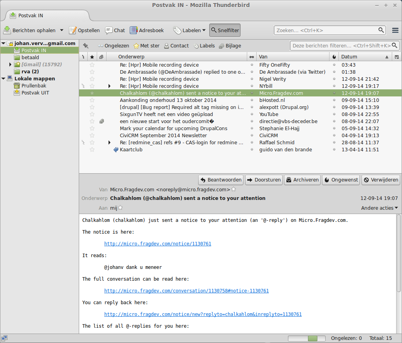The width and height of the screenshot is (402, 343).
Task: Filter messages Met ster
Action: pyautogui.click(x=147, y=45)
